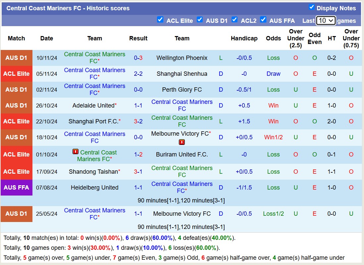This screenshot has width=364, height=265.
Task: Click the Shanghai Shenhua team name
Action: 182,74
